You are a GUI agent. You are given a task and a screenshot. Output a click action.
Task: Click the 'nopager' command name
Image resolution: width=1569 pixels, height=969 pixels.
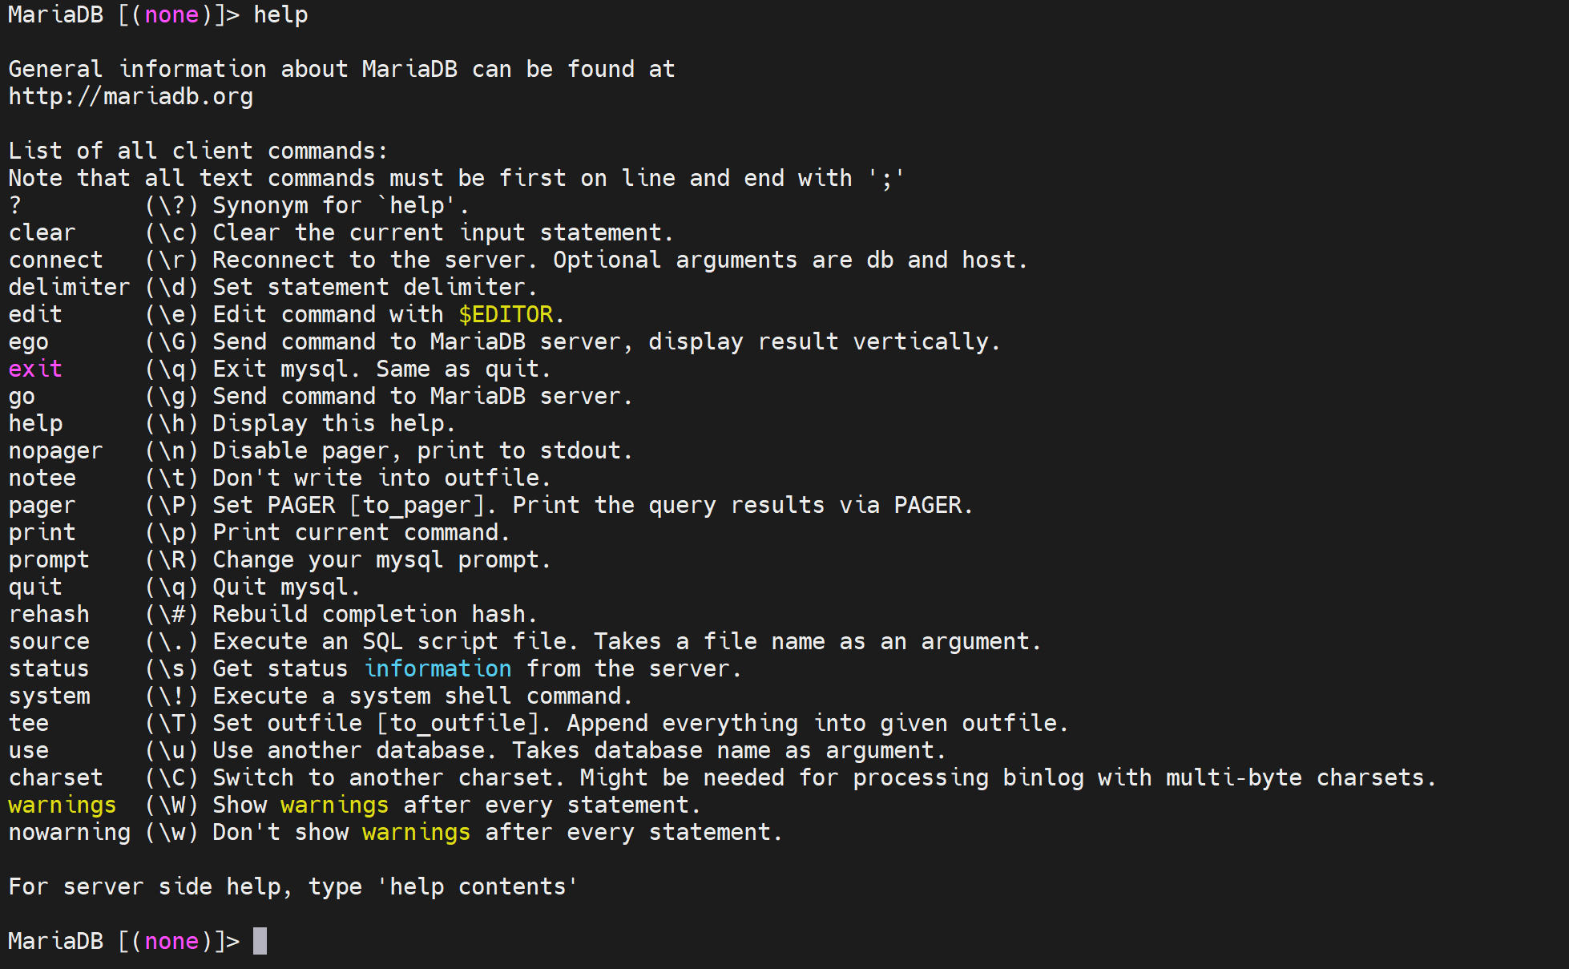(x=55, y=451)
